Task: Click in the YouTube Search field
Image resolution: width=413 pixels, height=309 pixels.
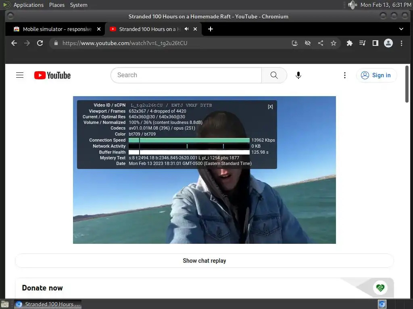Action: pyautogui.click(x=186, y=75)
